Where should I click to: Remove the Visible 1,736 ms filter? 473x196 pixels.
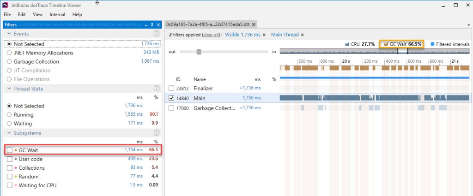[x=264, y=35]
